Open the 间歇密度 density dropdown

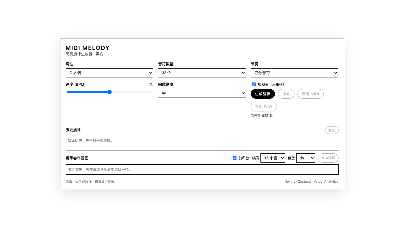pyautogui.click(x=202, y=93)
